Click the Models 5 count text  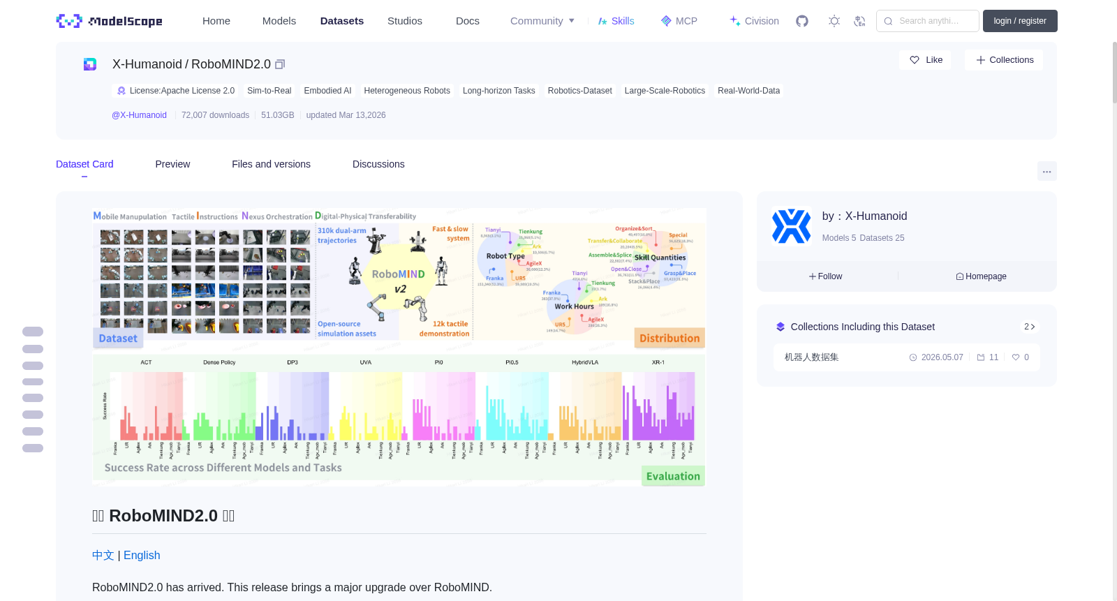838,238
